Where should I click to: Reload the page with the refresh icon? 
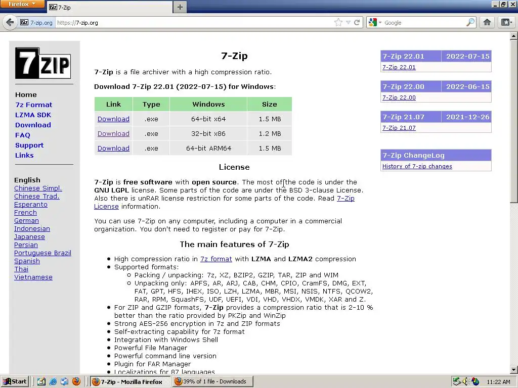(357, 22)
